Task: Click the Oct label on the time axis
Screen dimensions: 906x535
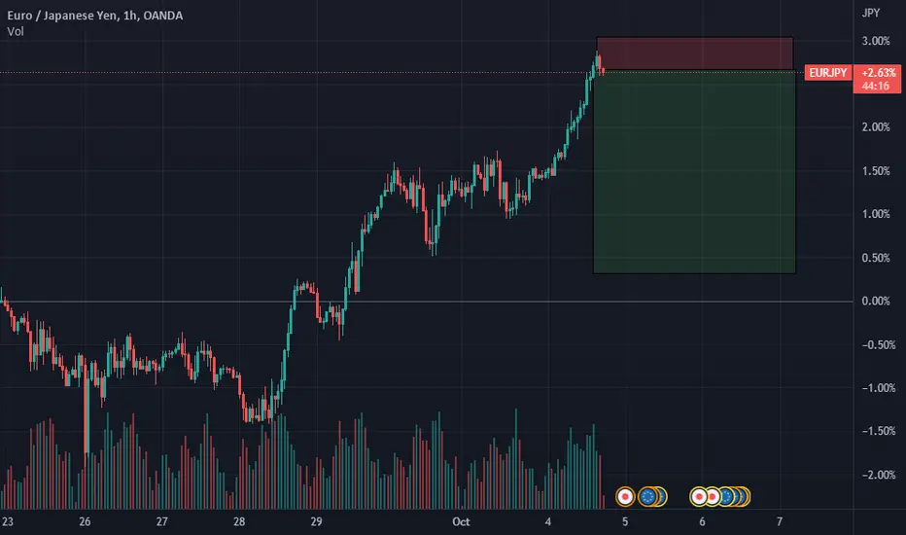Action: tap(461, 521)
